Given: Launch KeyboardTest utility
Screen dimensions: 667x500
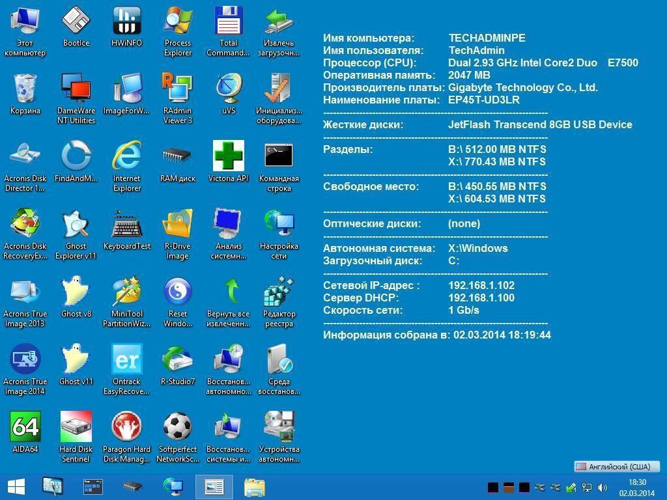Looking at the screenshot, I should coord(126,223).
